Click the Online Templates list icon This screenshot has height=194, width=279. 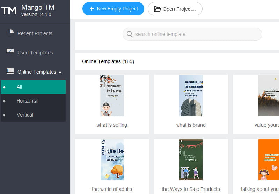[x=10, y=71]
